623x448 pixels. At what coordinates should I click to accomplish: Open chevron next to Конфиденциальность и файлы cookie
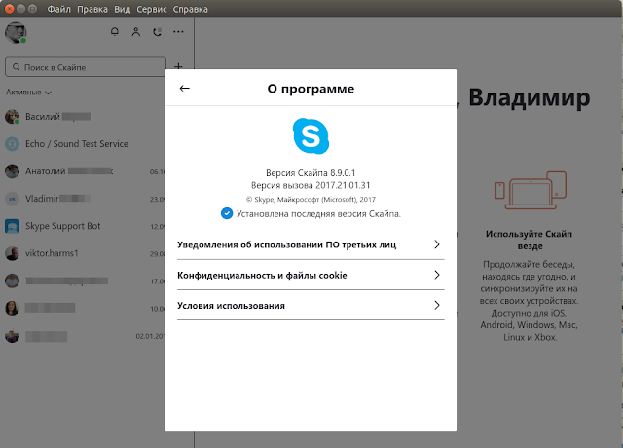tap(437, 275)
